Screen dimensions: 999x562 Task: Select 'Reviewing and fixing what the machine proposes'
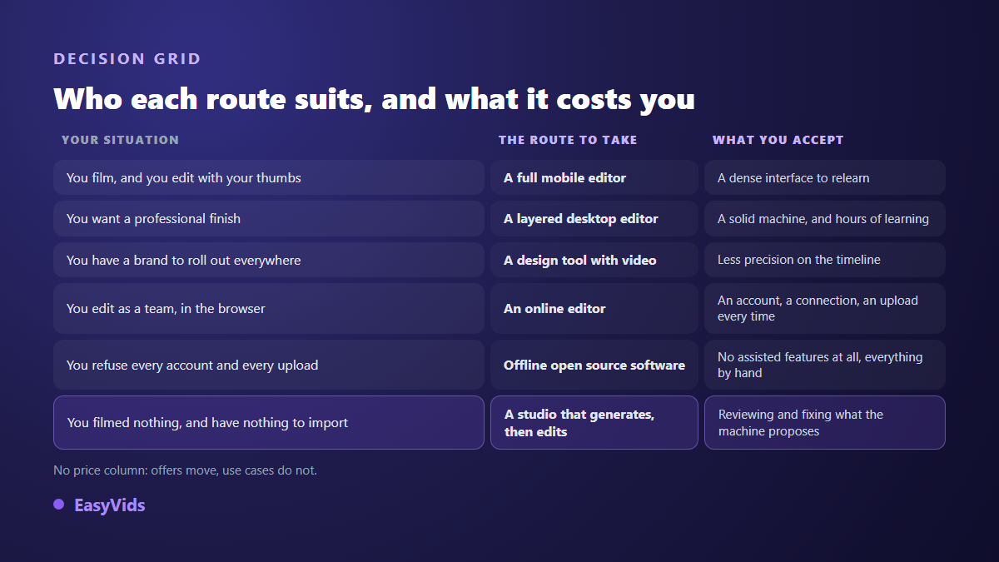825,422
